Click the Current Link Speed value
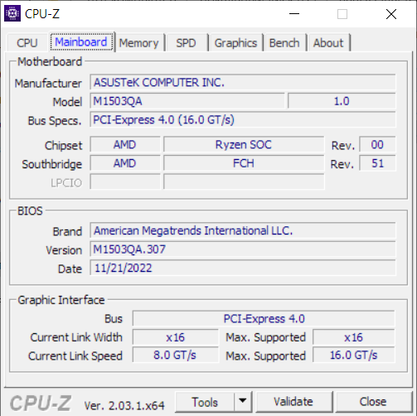Viewport: 417px width, 416px height. (175, 356)
